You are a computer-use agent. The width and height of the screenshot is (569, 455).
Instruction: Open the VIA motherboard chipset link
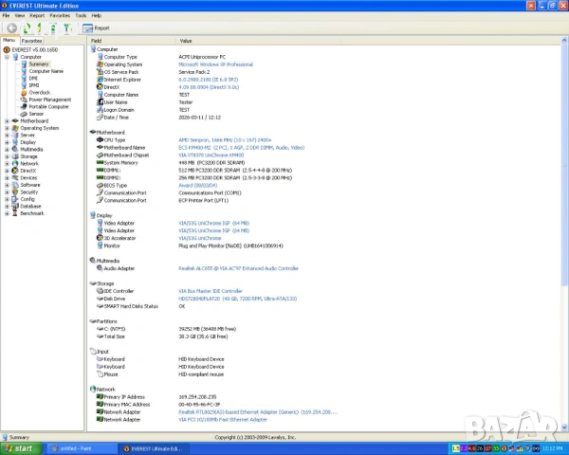[211, 155]
